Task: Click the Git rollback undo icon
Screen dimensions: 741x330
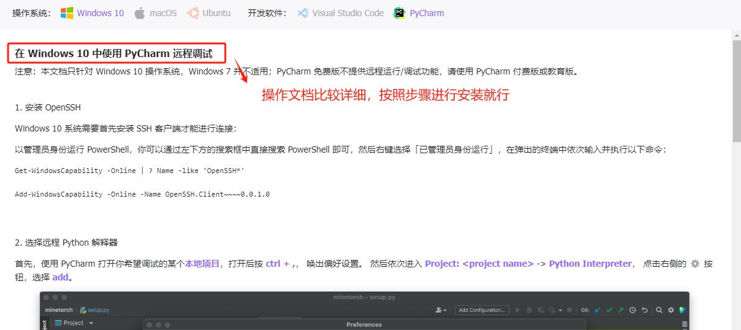Action: [645, 310]
